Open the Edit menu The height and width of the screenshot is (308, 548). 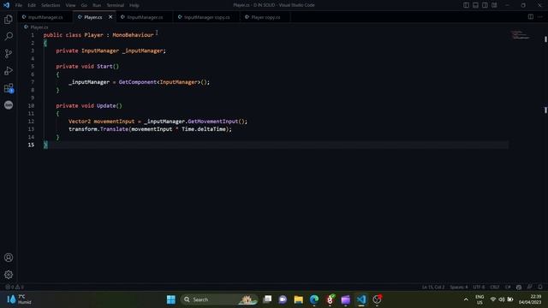(x=32, y=5)
